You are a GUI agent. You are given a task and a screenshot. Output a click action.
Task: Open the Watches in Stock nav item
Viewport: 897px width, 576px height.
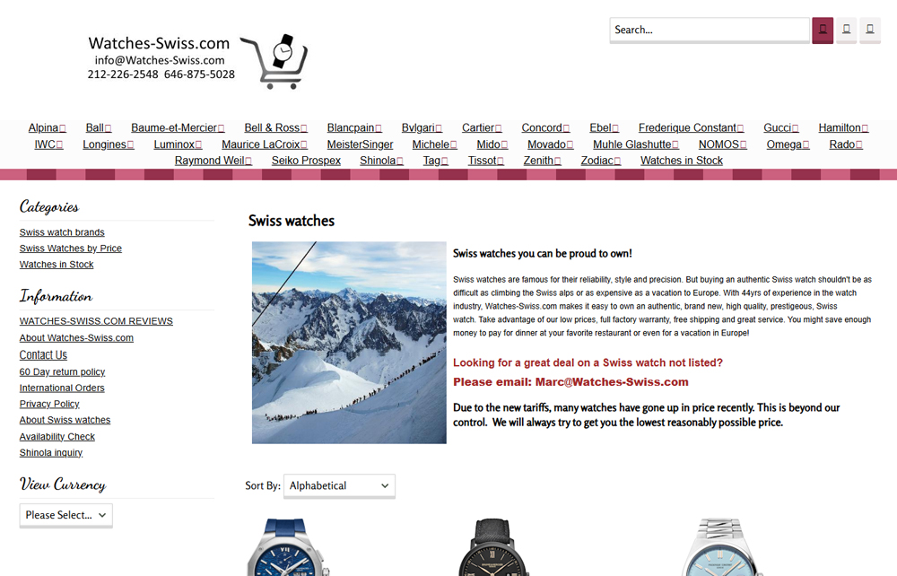click(x=682, y=161)
